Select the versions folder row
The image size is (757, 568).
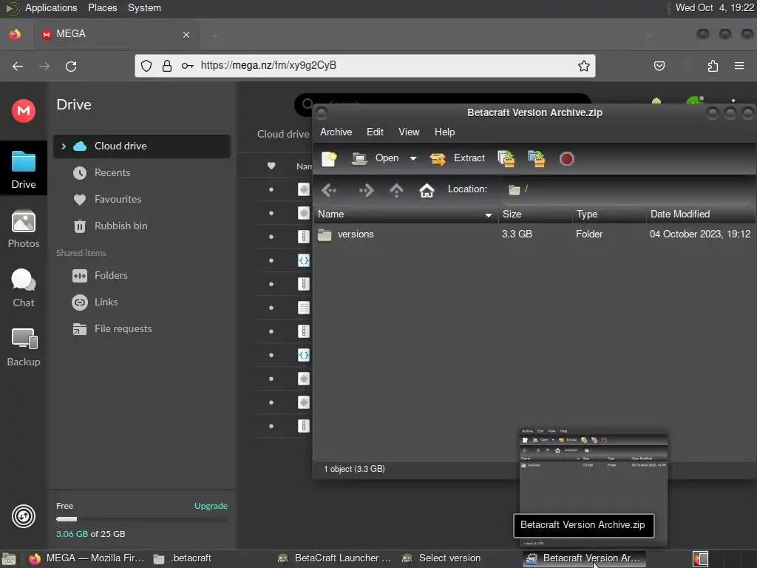pyautogui.click(x=534, y=234)
